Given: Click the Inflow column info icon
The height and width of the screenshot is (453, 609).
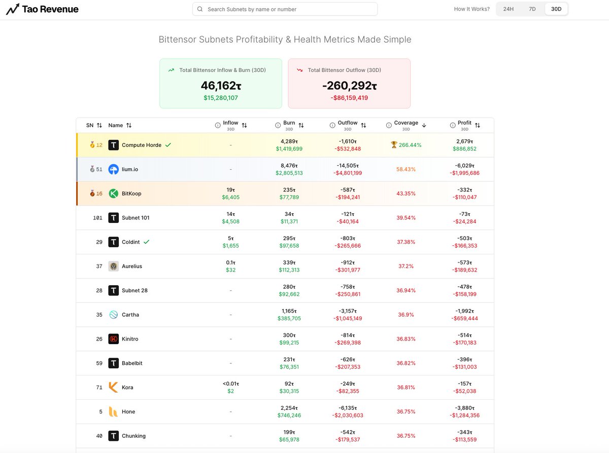Looking at the screenshot, I should pyautogui.click(x=218, y=125).
